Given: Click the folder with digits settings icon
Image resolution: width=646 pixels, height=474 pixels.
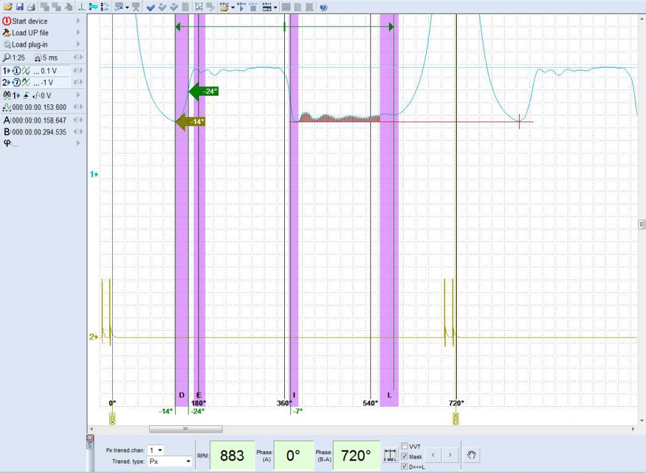Looking at the screenshot, I should point(224,7).
